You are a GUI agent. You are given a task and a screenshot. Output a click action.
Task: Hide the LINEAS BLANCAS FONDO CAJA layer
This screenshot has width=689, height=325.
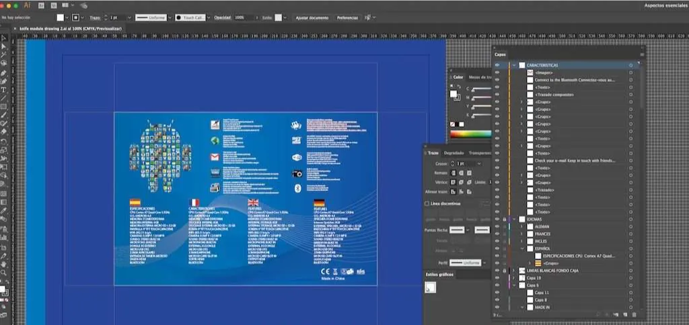point(497,271)
